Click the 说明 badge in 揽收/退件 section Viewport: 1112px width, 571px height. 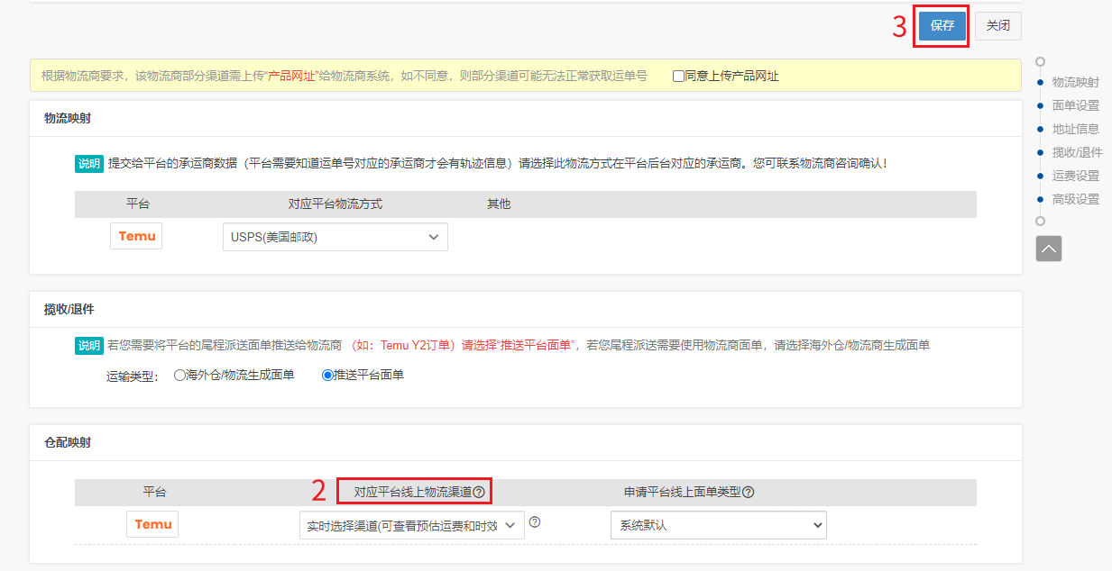(x=89, y=345)
